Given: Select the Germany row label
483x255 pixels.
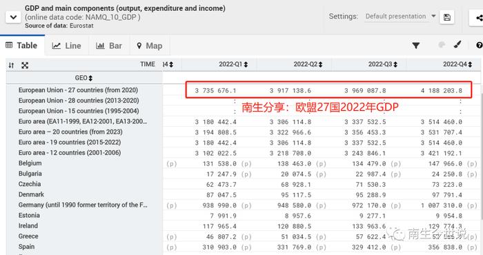Looking at the screenshot, I should [83, 205].
